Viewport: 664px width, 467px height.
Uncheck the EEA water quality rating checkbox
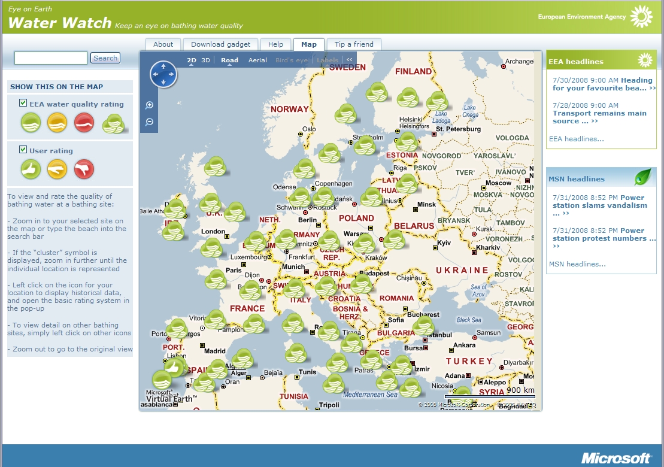[23, 103]
